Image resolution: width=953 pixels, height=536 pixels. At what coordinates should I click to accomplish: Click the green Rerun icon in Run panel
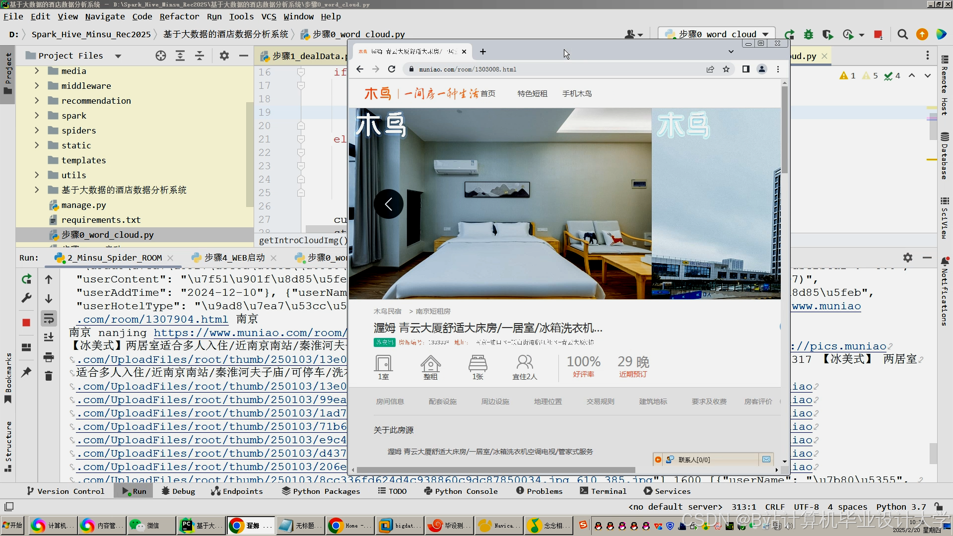click(x=26, y=279)
